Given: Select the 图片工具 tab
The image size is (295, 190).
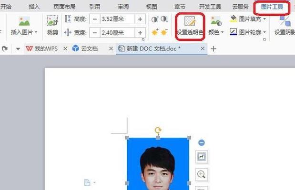Looking at the screenshot, I should click(x=272, y=7).
